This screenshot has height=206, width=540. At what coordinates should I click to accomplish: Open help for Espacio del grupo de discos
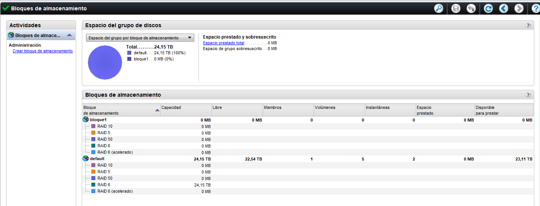pyautogui.click(x=528, y=25)
